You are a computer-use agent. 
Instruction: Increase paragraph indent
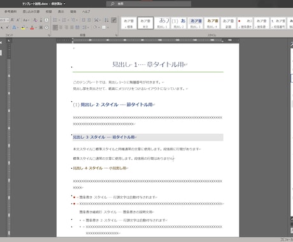pyautogui.click(x=89, y=20)
